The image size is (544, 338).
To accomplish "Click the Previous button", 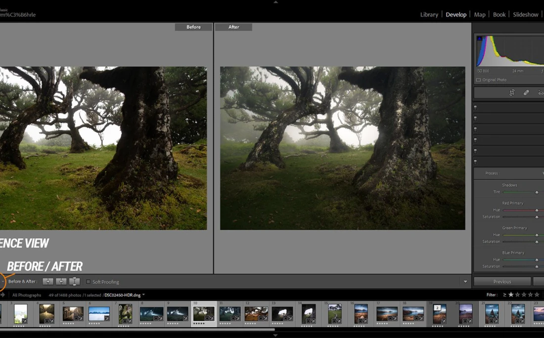I will 502,282.
